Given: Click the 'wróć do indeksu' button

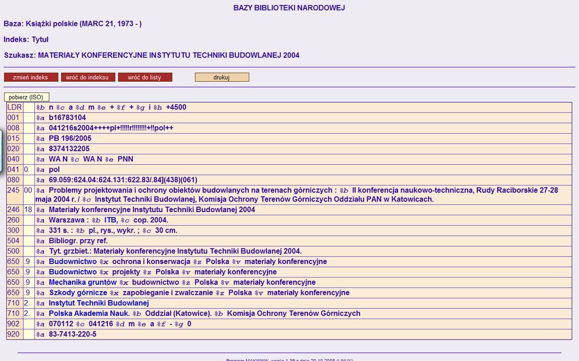Looking at the screenshot, I should [x=88, y=77].
